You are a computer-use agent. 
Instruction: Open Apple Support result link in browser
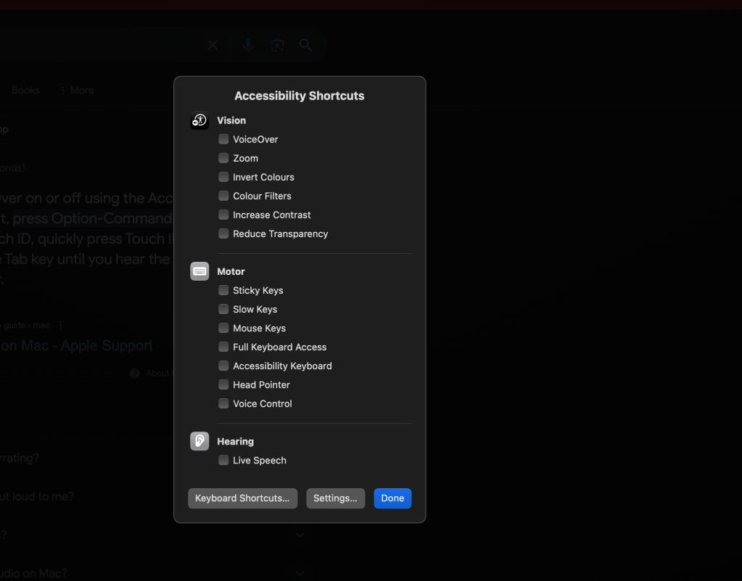[76, 345]
